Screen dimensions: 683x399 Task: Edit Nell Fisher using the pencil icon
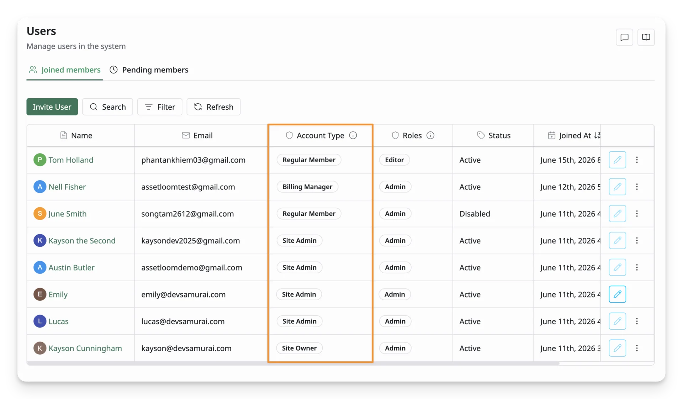(617, 187)
